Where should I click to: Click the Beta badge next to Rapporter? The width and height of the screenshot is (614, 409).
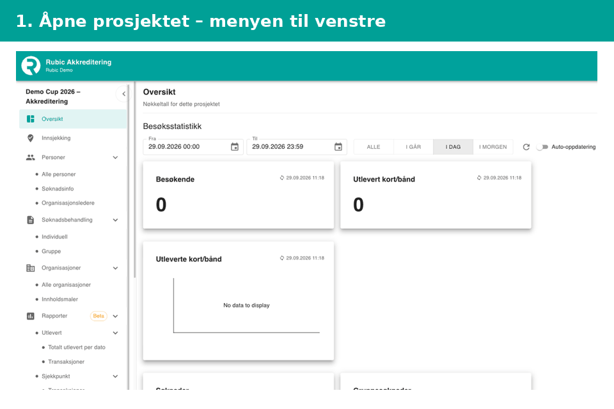coord(98,316)
